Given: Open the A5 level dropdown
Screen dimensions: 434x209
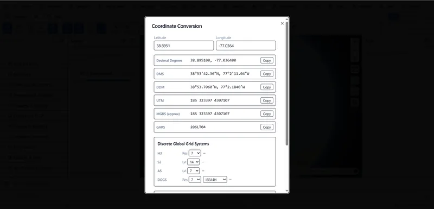Looking at the screenshot, I should [x=194, y=171].
